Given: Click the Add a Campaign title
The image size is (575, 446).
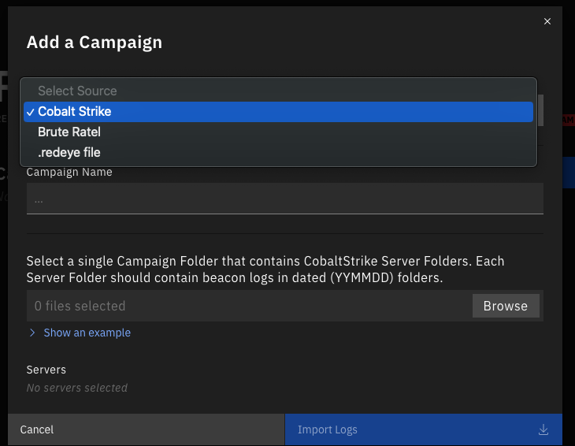Looking at the screenshot, I should (x=95, y=43).
